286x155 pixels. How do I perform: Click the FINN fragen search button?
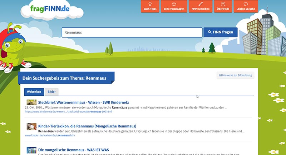coord(220,32)
